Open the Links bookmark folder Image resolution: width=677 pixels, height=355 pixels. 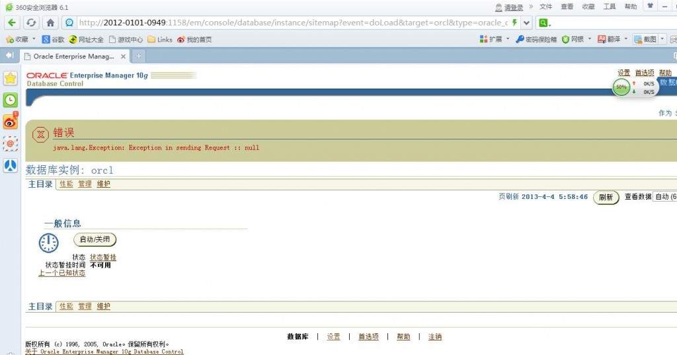click(x=160, y=39)
